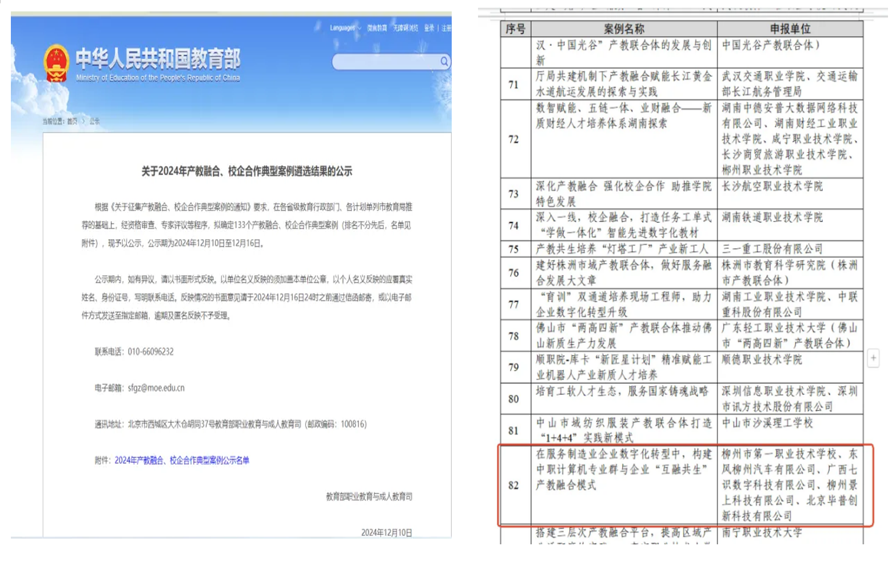Click the unit cell 中山市沙溪理工学校
Viewport: 892px width, 562px height.
[790, 431]
